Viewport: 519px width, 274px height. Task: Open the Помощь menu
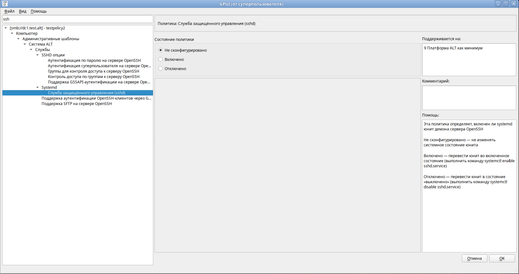(38, 11)
